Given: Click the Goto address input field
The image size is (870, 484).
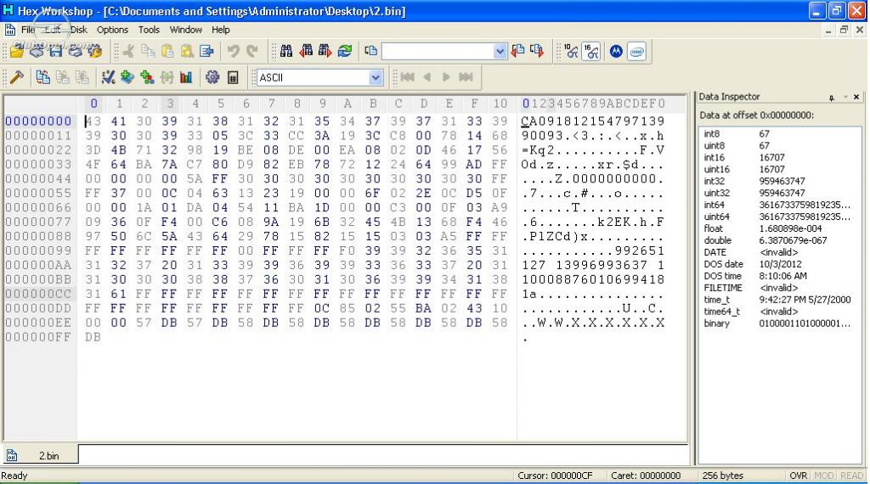Looking at the screenshot, I should (x=438, y=51).
